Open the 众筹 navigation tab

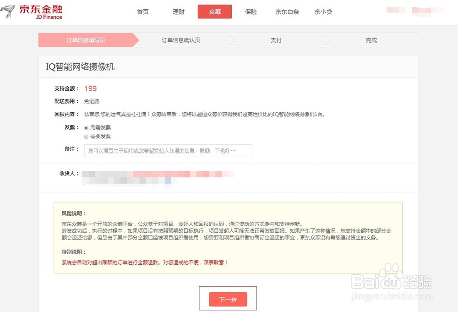[x=215, y=12]
